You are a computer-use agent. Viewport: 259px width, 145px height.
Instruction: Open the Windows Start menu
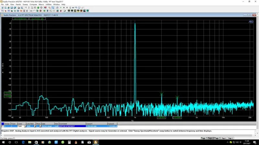[x=3, y=142]
